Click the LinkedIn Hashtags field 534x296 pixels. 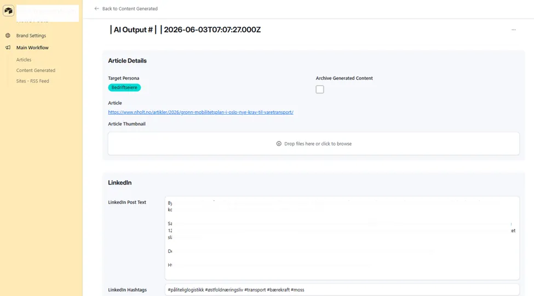point(342,289)
